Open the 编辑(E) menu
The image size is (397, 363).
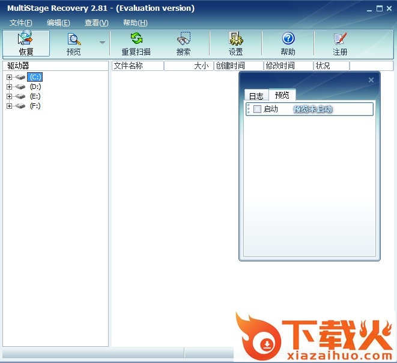click(x=58, y=23)
